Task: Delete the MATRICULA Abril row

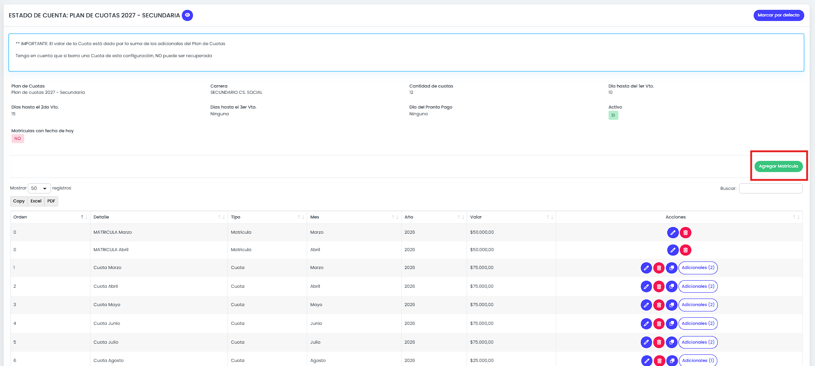Action: (x=686, y=250)
